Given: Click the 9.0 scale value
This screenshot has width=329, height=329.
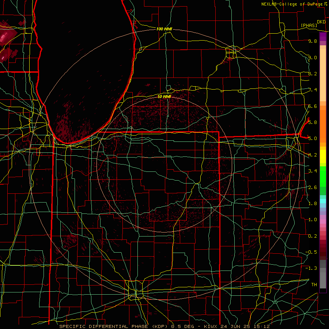Looking at the screenshot, I should (x=313, y=57).
